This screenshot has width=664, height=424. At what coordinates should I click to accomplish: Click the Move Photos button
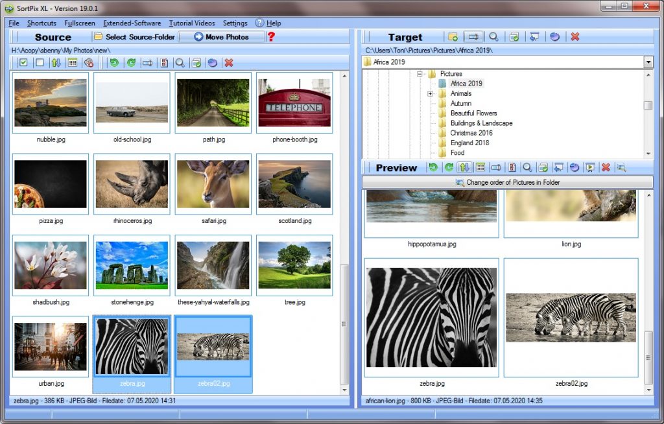pos(221,37)
